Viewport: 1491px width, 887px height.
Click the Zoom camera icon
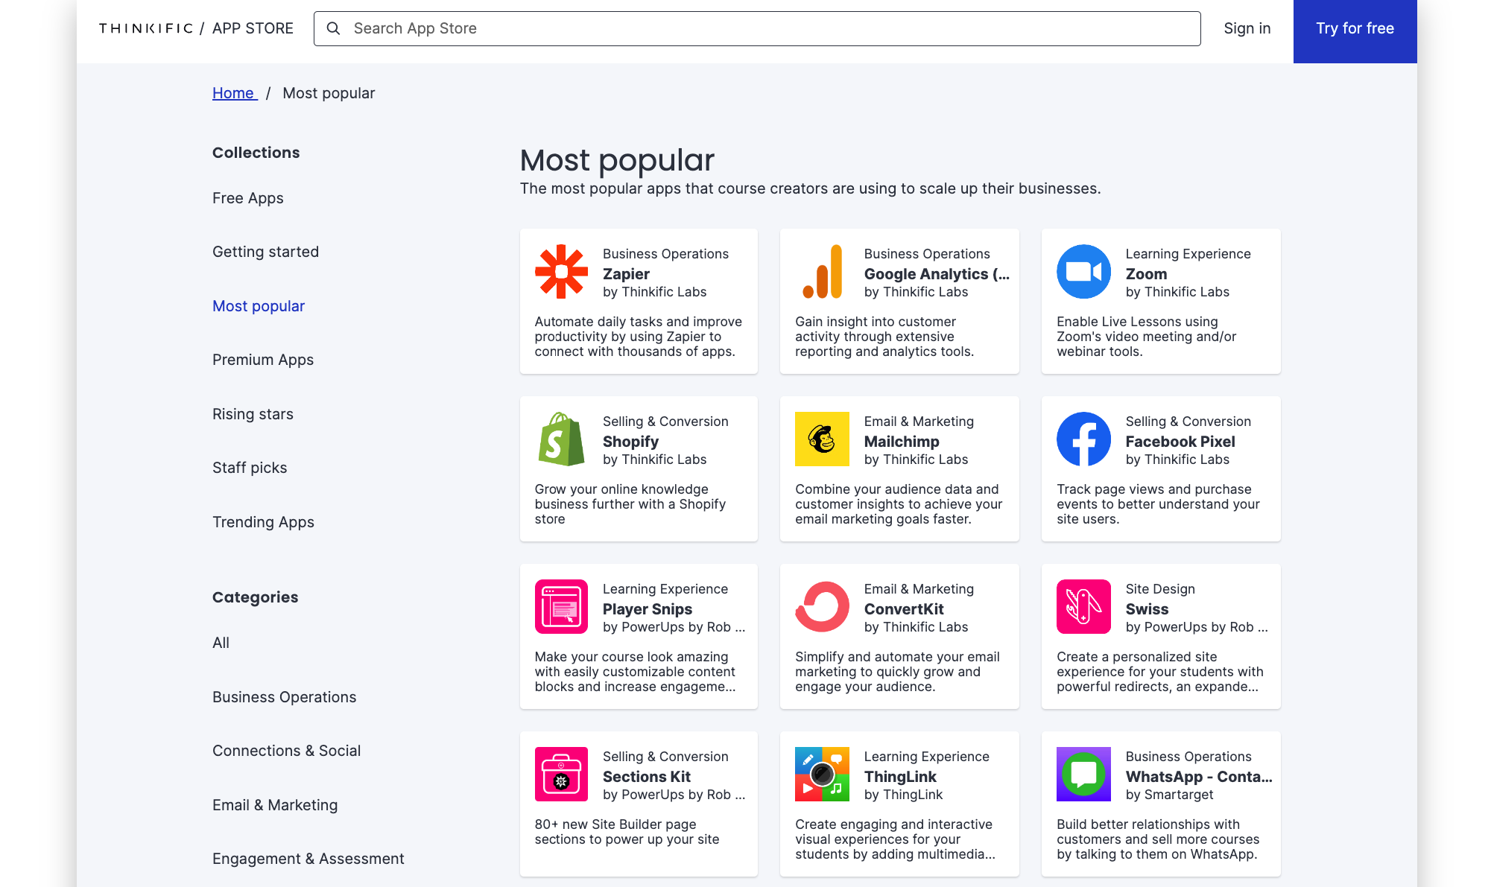tap(1083, 272)
